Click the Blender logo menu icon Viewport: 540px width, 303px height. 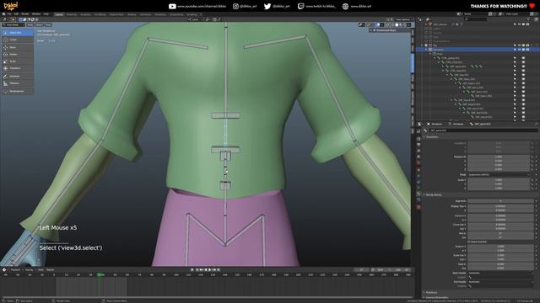(x=3, y=14)
